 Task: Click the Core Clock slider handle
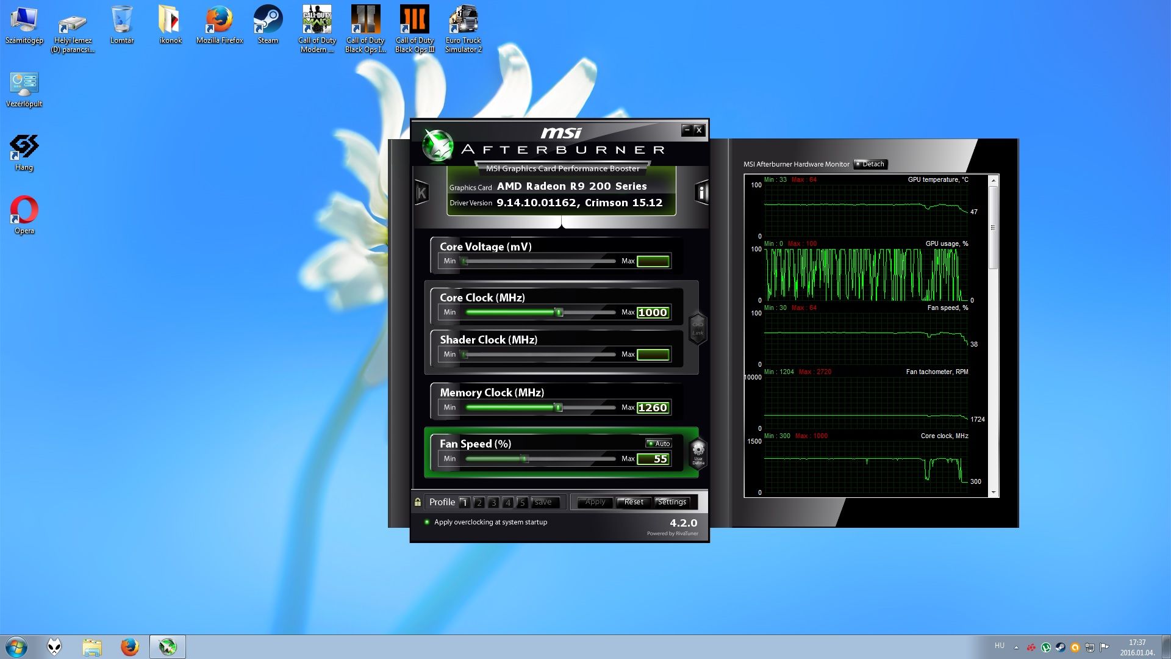point(559,312)
